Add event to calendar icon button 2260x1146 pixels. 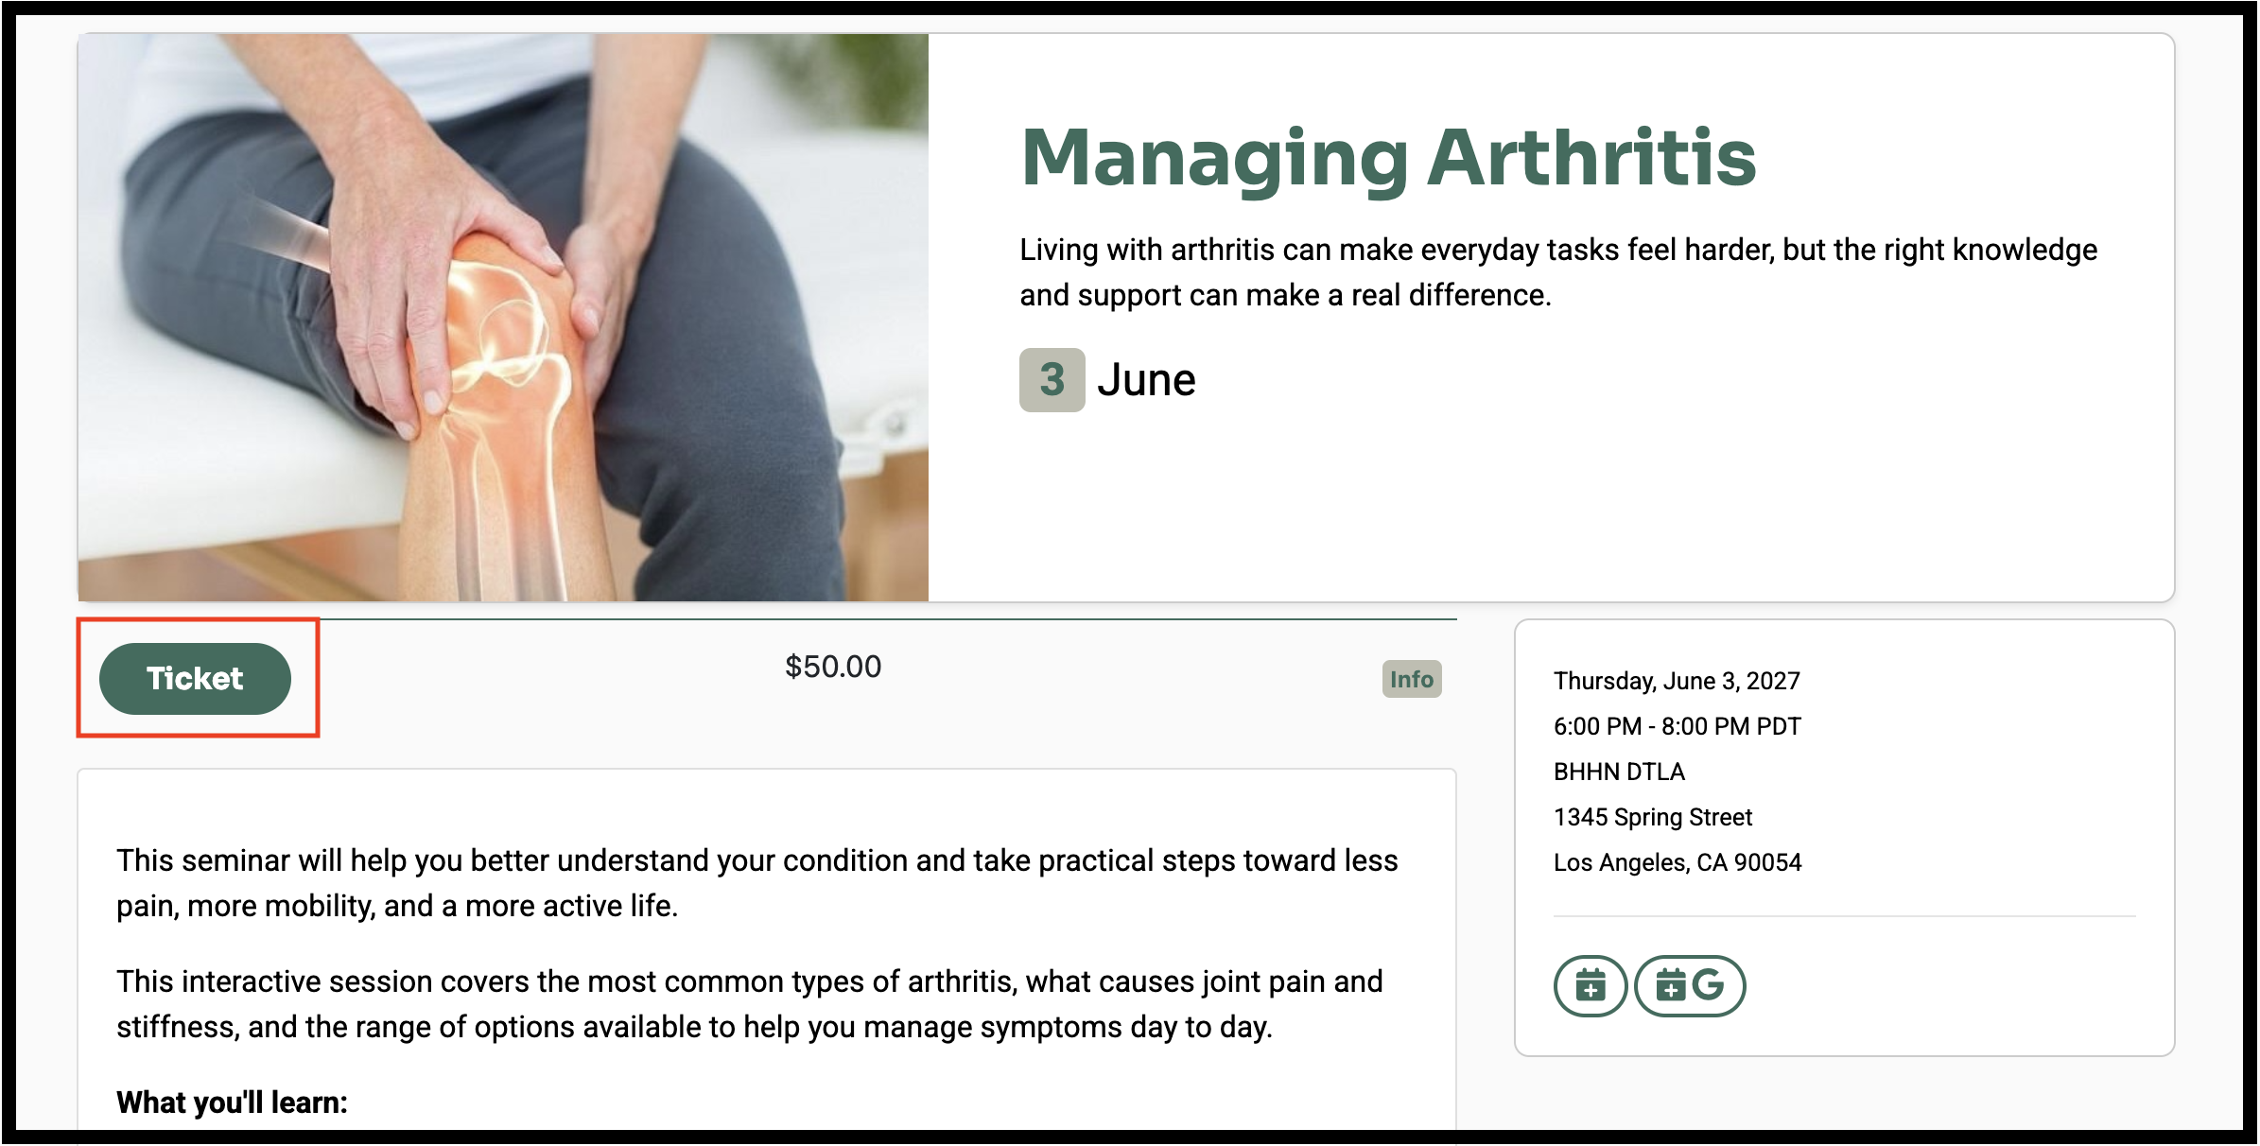(1590, 985)
